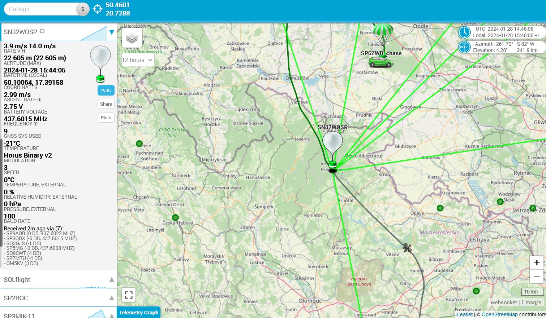This screenshot has width=546, height=318.
Task: Click the Share button
Action: point(106,104)
